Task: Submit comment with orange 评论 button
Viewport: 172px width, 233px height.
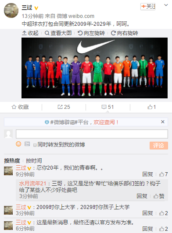Action: 159,146
